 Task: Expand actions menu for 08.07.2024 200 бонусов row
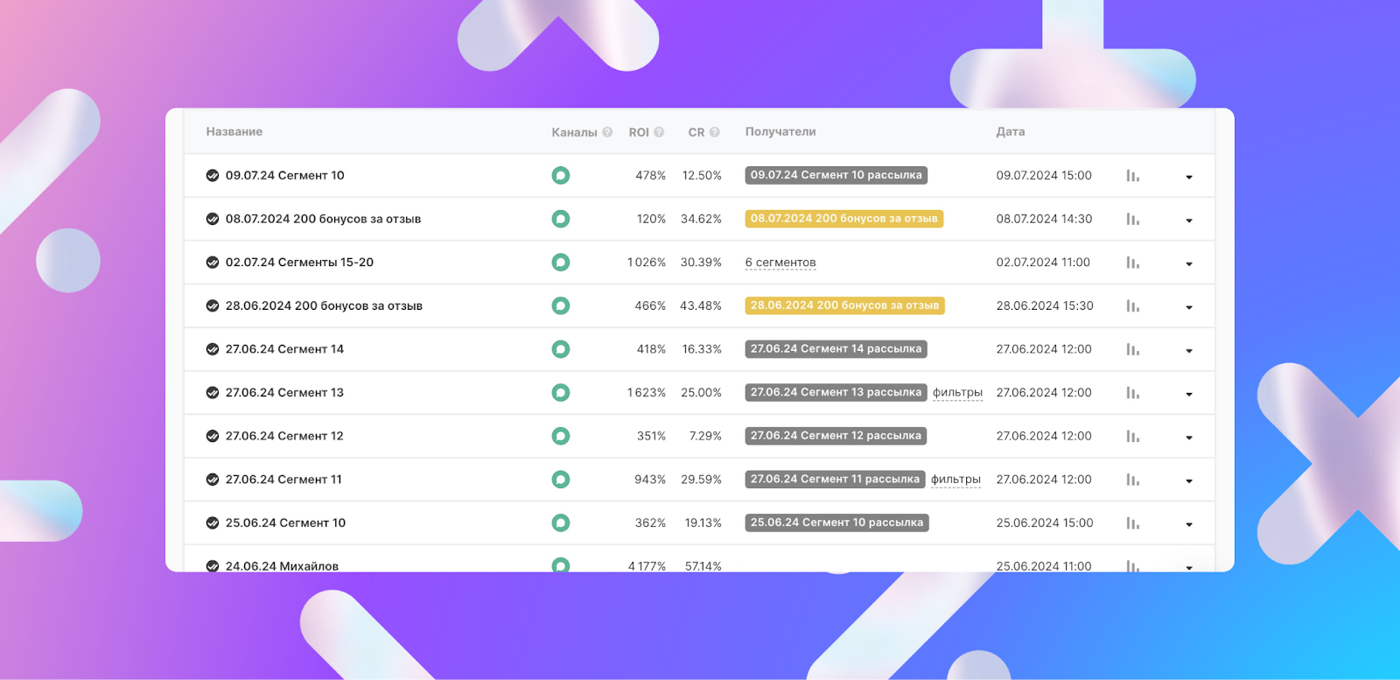1189,221
